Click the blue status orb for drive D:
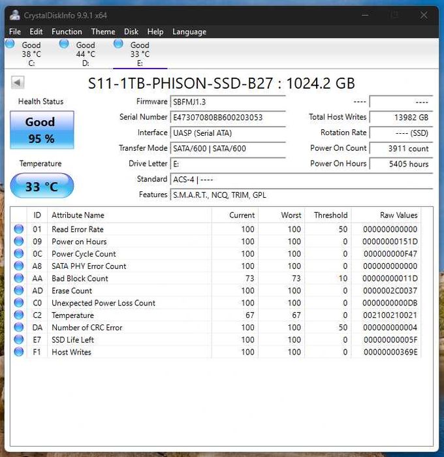The width and height of the screenshot is (444, 457). pos(64,44)
